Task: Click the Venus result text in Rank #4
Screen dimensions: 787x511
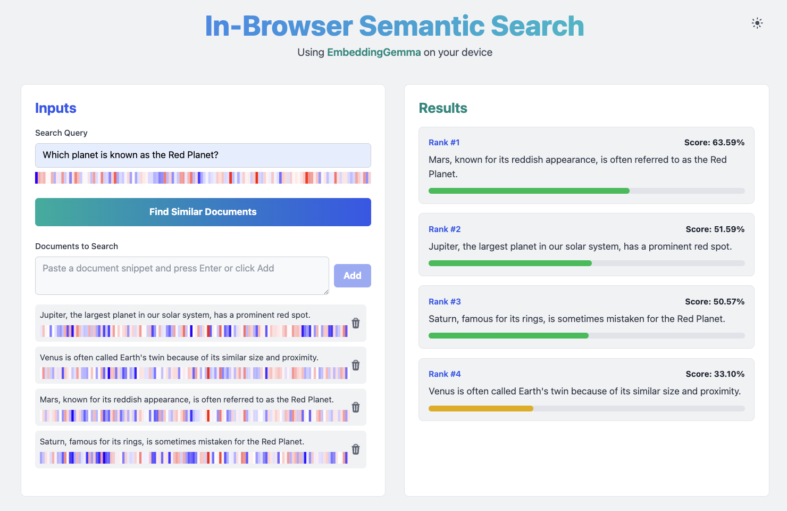Action: 585,391
